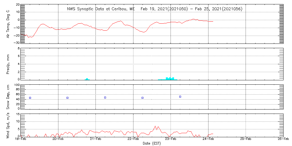292x146 pixels.
Task: Click the small cyan precipitation bar before 21-Feb
Action: pyautogui.click(x=87, y=79)
